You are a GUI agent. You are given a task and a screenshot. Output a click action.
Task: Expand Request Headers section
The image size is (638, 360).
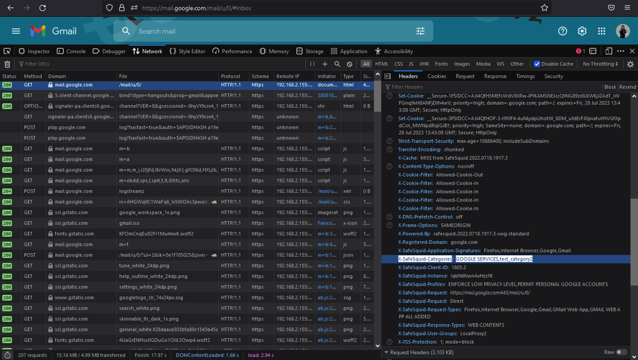pos(422,352)
